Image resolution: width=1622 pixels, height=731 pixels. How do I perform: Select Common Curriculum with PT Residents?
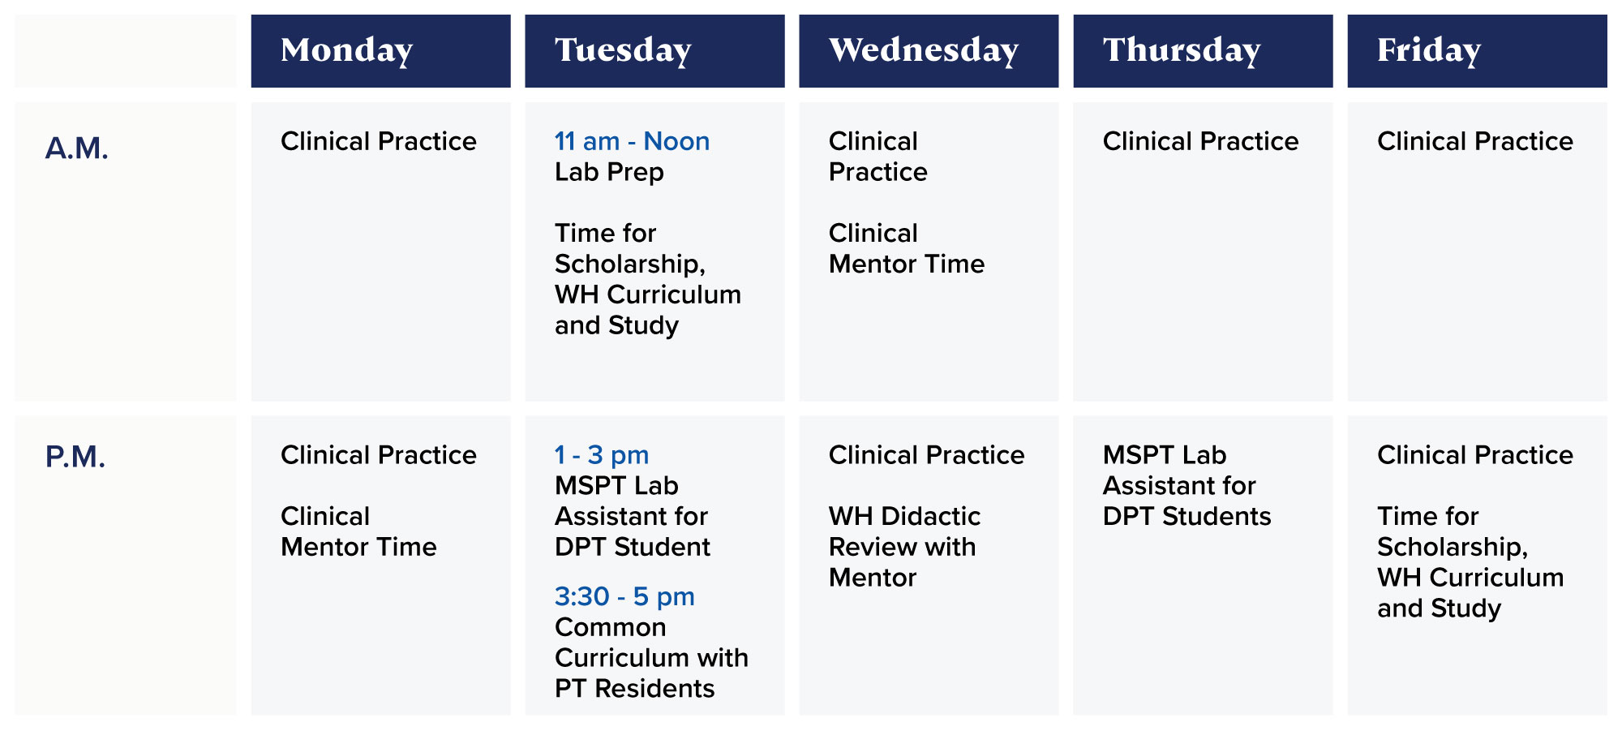pyautogui.click(x=650, y=657)
